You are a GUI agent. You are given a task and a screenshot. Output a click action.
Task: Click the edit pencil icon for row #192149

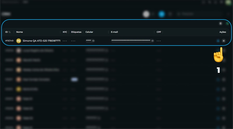[224, 41]
